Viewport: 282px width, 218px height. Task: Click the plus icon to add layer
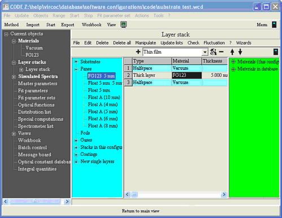pos(138,52)
